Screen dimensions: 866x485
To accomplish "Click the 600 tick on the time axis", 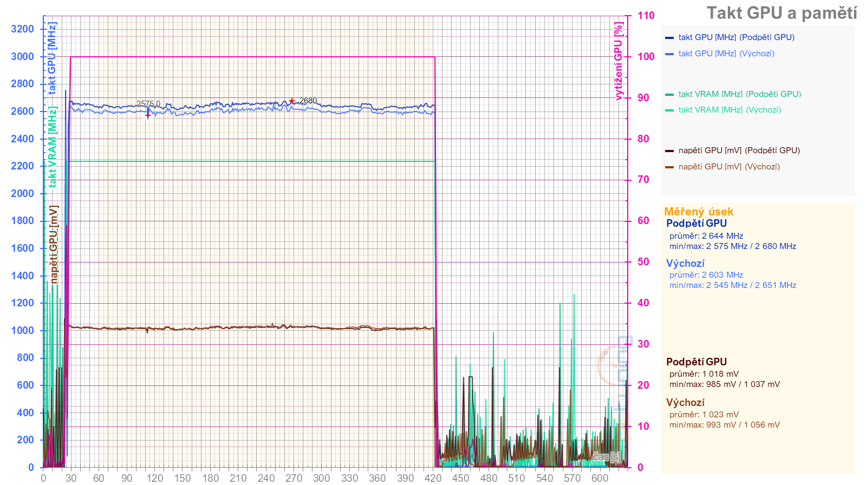I will [x=600, y=478].
